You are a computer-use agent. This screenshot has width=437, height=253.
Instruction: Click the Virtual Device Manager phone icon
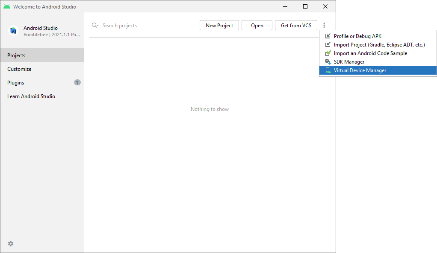pos(328,70)
